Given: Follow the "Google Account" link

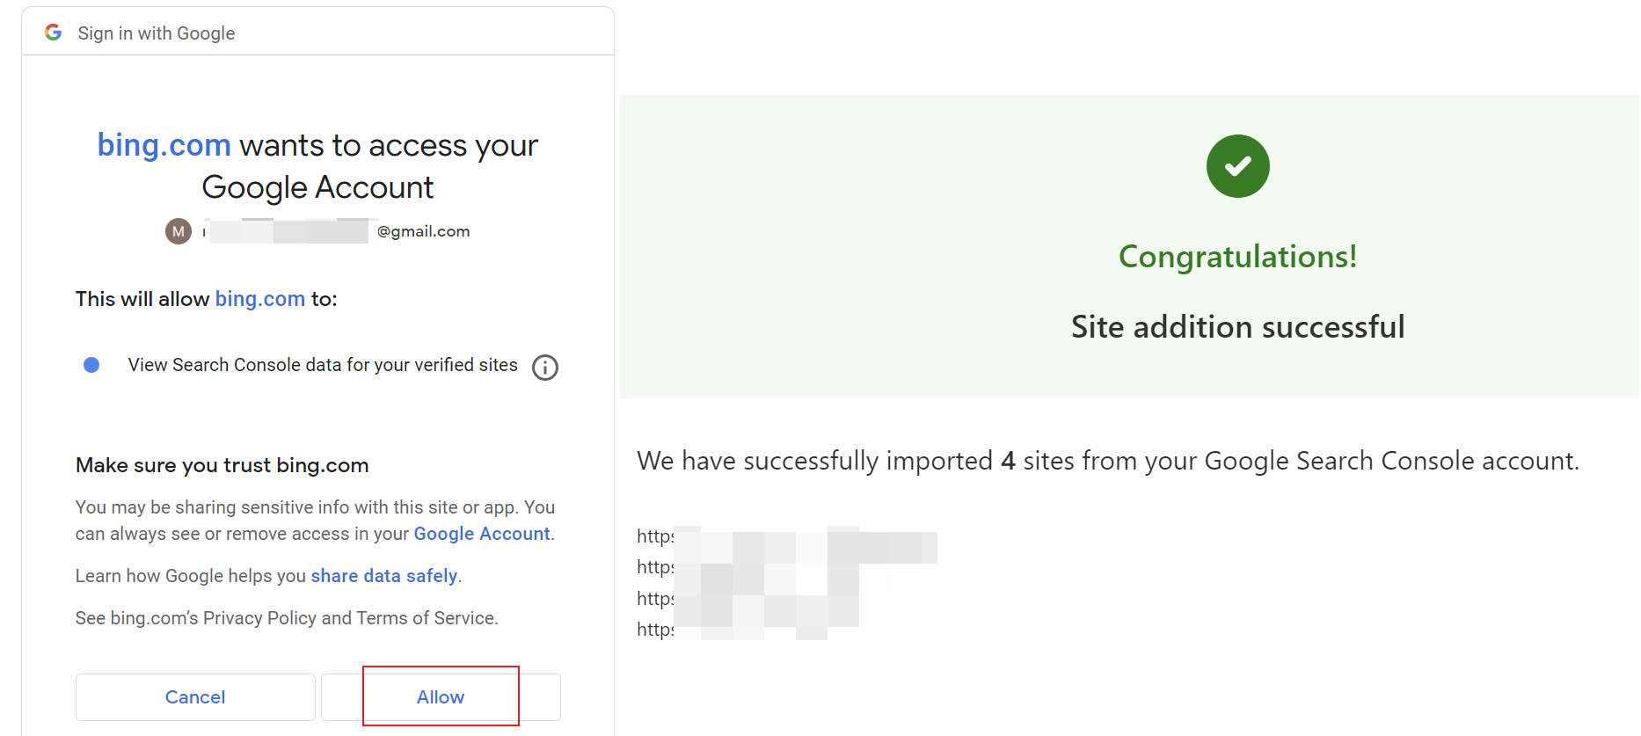Looking at the screenshot, I should pyautogui.click(x=482, y=534).
